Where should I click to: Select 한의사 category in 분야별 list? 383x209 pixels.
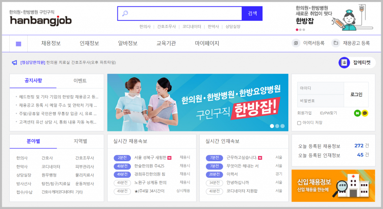coord(22,158)
